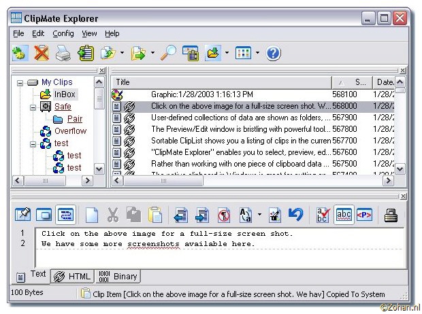The height and width of the screenshot is (314, 422).
Task: Sort clip list by Title column
Action: [221, 82]
